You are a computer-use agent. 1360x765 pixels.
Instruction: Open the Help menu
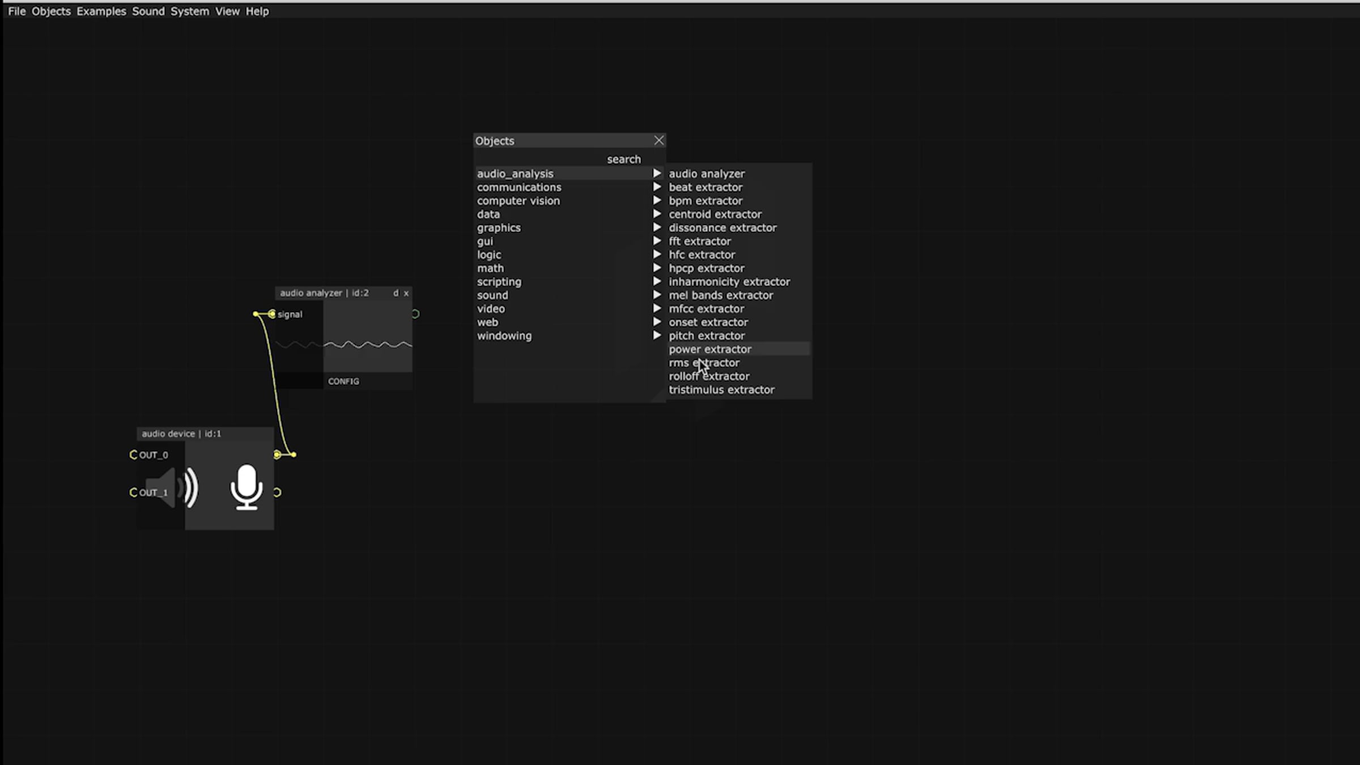pos(257,11)
